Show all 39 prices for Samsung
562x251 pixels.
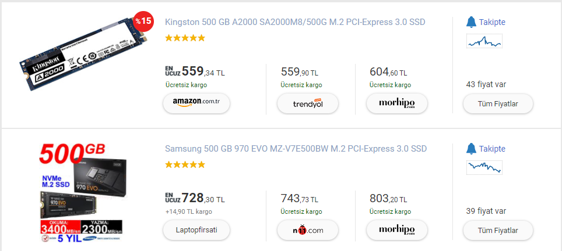tap(497, 230)
